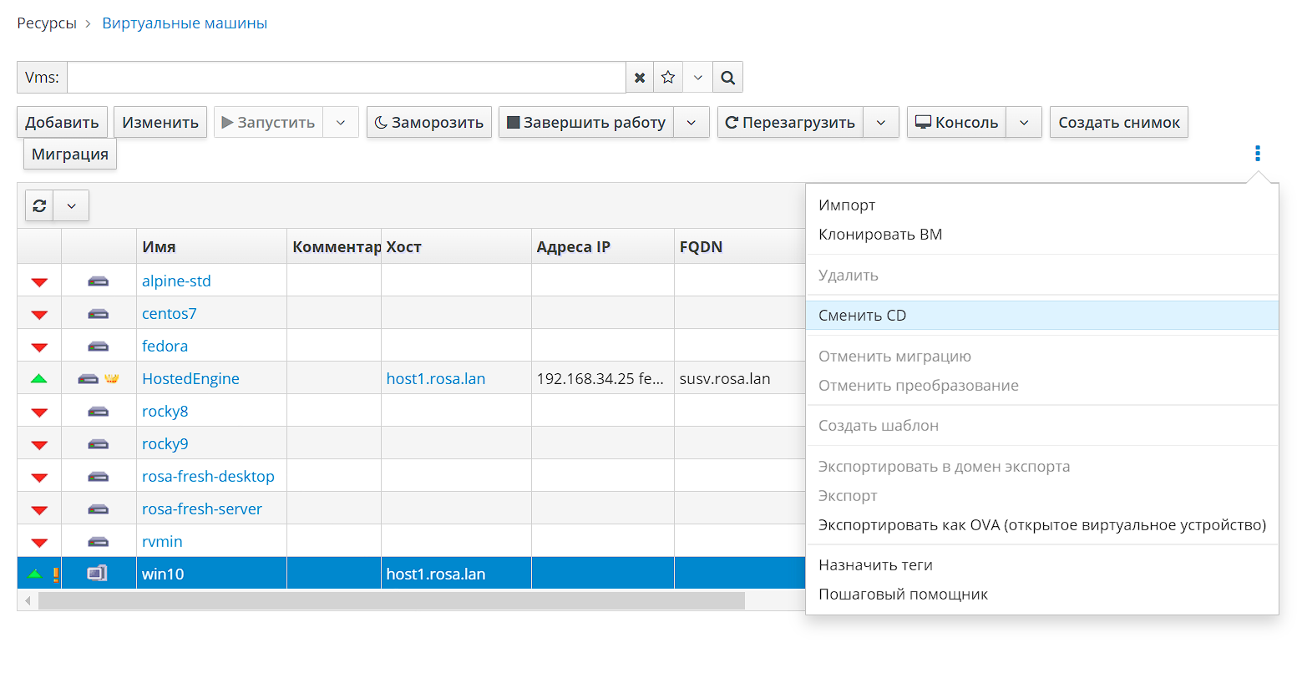The height and width of the screenshot is (673, 1297).
Task: Click the star bookmark icon
Action: (x=668, y=78)
